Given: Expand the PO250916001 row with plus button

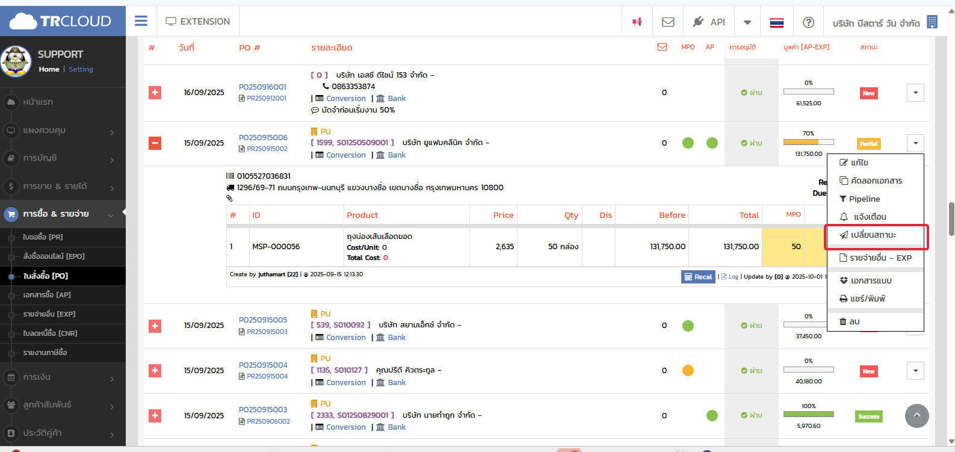Looking at the screenshot, I should pos(155,93).
